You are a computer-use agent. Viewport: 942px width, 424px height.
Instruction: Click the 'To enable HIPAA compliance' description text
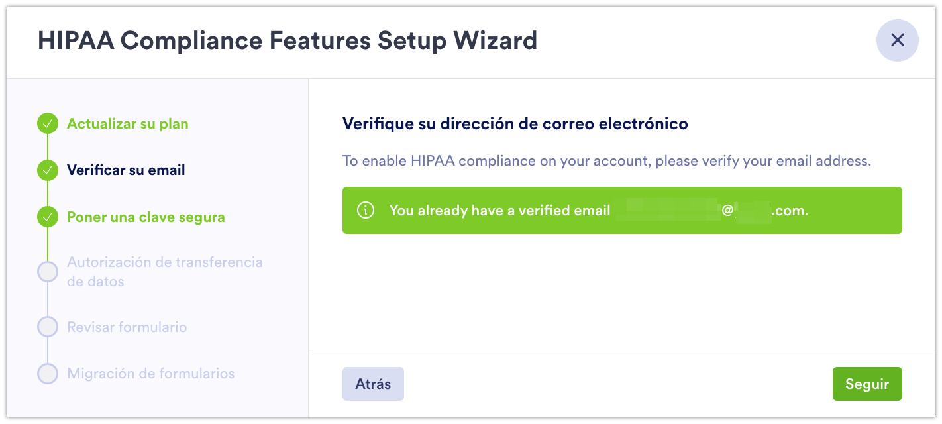point(606,160)
